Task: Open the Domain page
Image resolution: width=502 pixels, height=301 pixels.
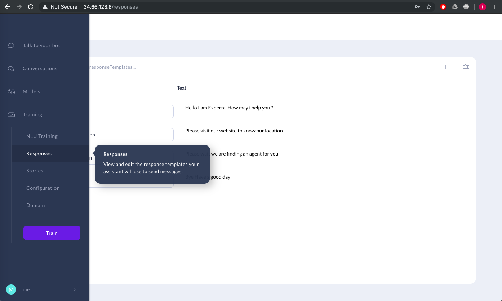Action: point(35,205)
